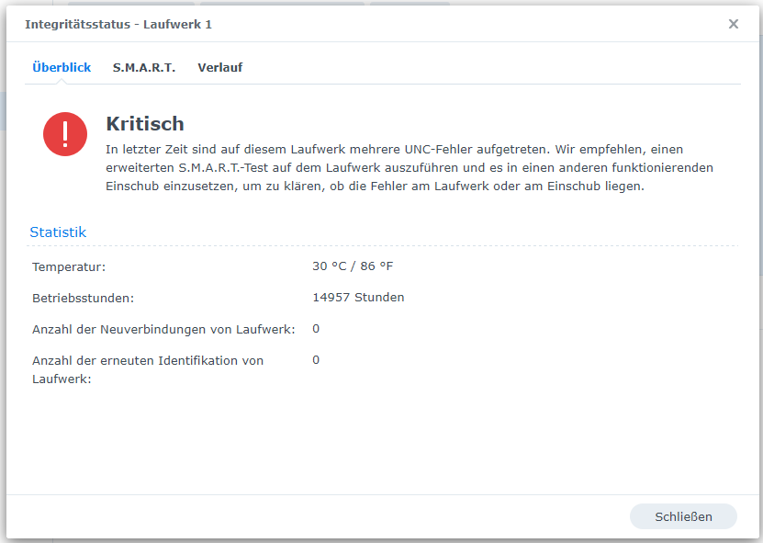763x543 pixels.
Task: Click the 14957 Stunden value
Action: pyautogui.click(x=358, y=298)
